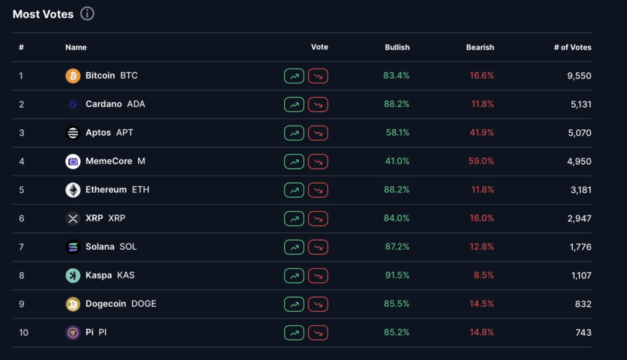Image resolution: width=627 pixels, height=360 pixels.
Task: Click the Aptos coin logo
Action: click(x=73, y=133)
